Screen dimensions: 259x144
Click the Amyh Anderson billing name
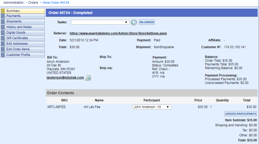coord(58,62)
